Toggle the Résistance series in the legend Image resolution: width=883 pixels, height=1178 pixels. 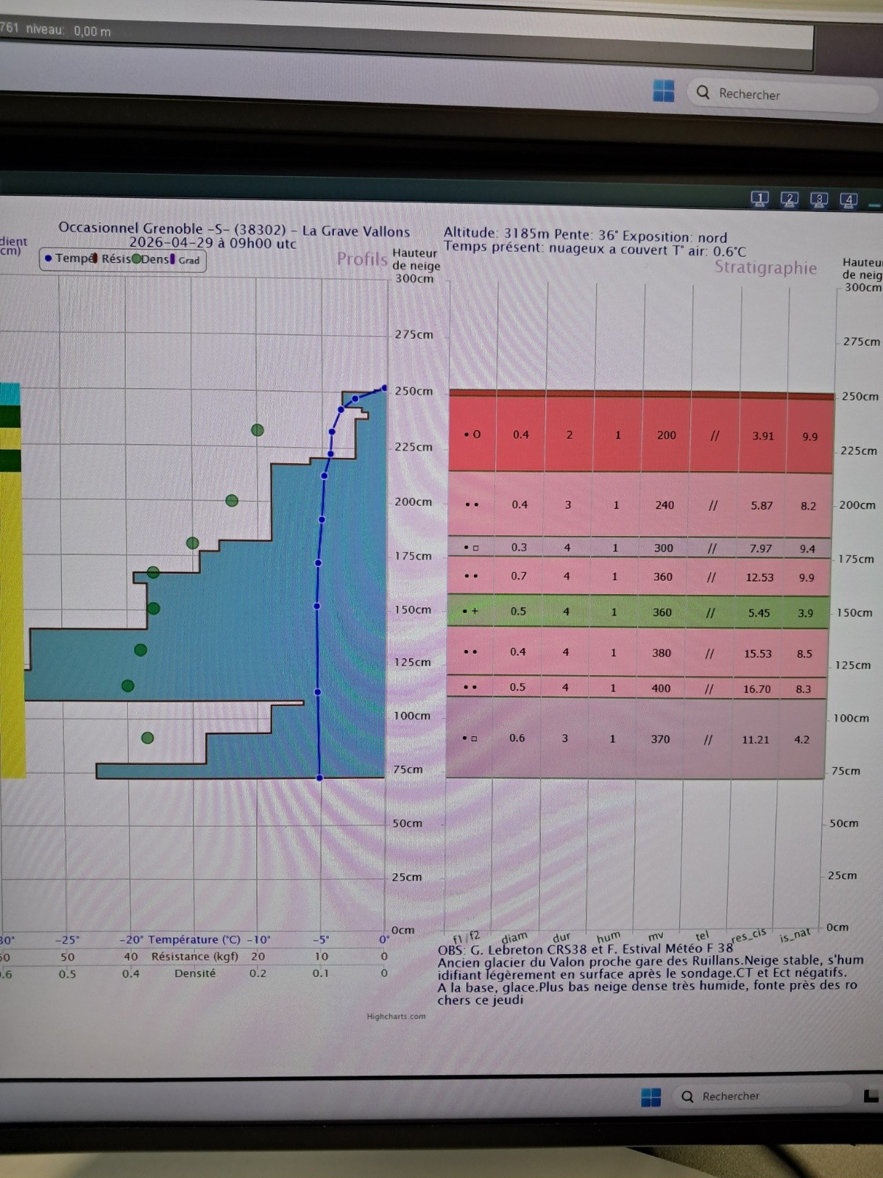(114, 259)
